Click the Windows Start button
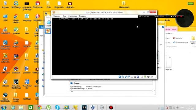The image size is (196, 110). click(4, 107)
